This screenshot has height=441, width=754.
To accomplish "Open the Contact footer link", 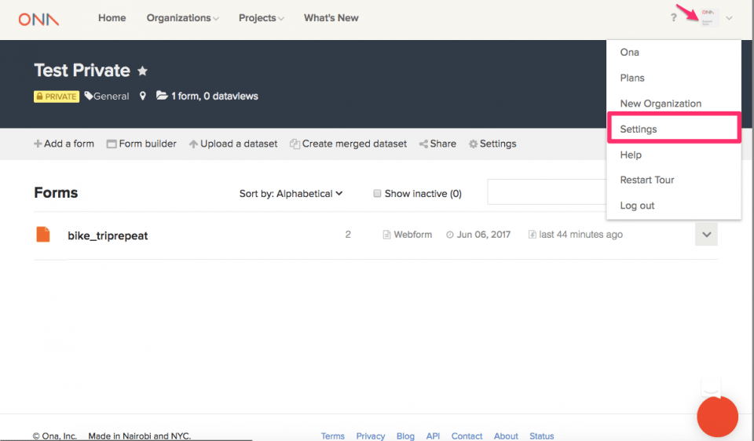I will pyautogui.click(x=467, y=436).
